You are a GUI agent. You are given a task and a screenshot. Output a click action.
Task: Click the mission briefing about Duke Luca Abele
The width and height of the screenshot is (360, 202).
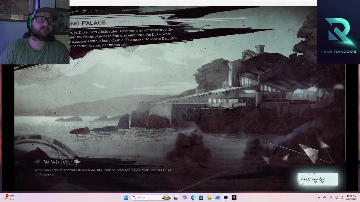(123, 37)
